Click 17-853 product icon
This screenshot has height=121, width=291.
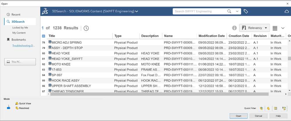[x=50, y=69]
